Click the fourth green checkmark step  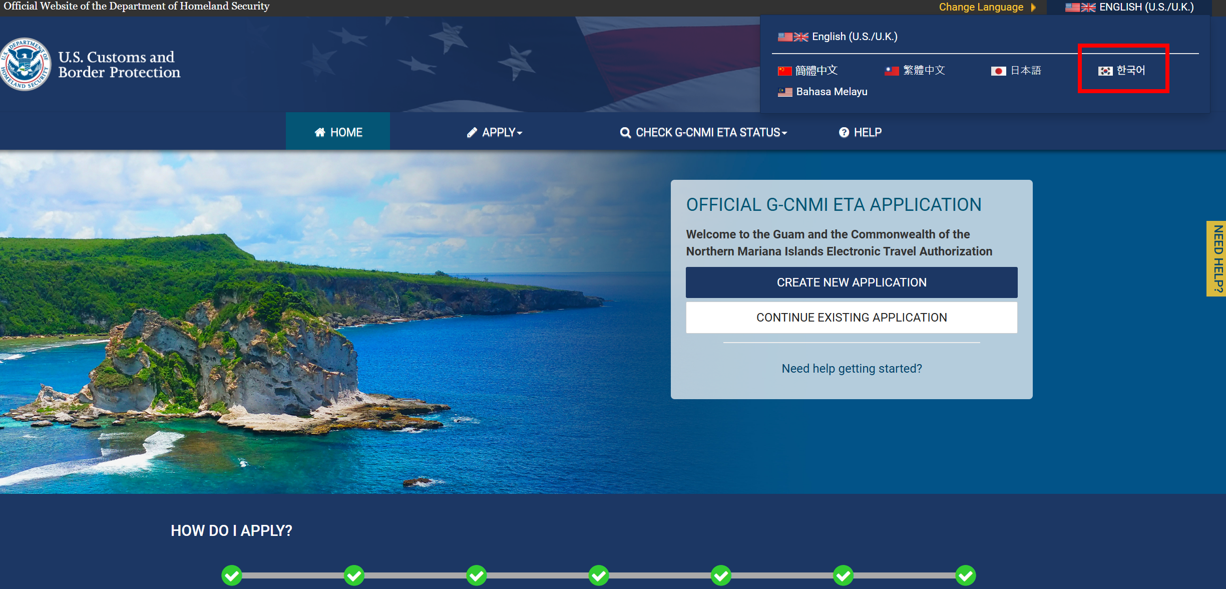click(599, 575)
